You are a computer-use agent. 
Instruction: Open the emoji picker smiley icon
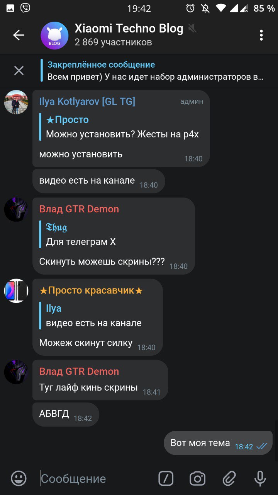coord(19,479)
